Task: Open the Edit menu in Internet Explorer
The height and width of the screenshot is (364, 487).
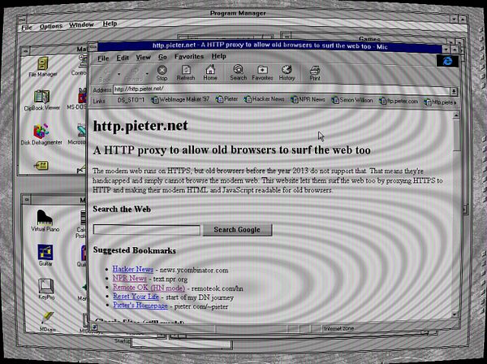Action: coord(123,58)
